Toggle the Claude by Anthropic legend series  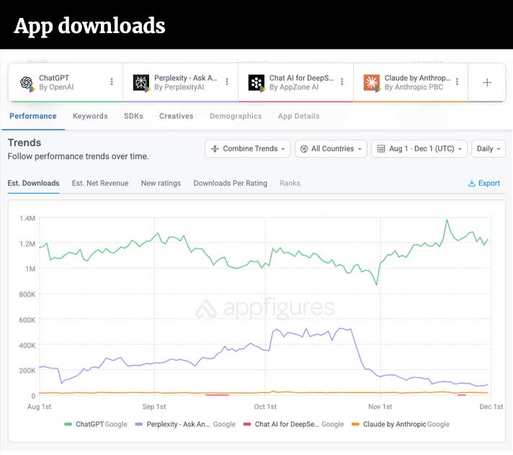pyautogui.click(x=401, y=424)
